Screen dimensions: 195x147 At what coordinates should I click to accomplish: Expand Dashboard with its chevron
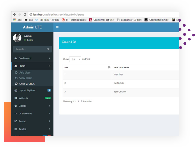coord(49,58)
